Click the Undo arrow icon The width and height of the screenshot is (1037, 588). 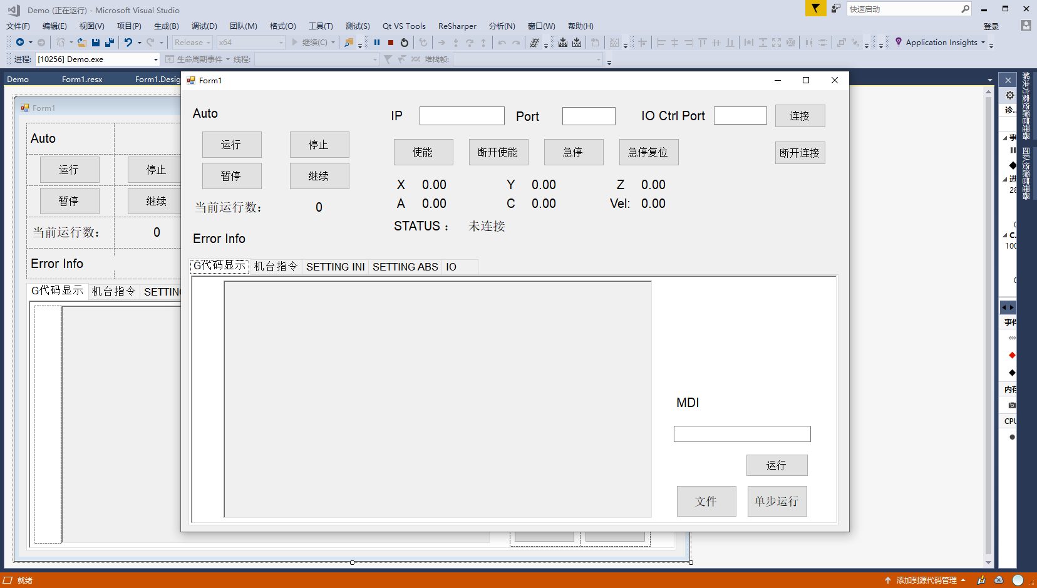[128, 43]
